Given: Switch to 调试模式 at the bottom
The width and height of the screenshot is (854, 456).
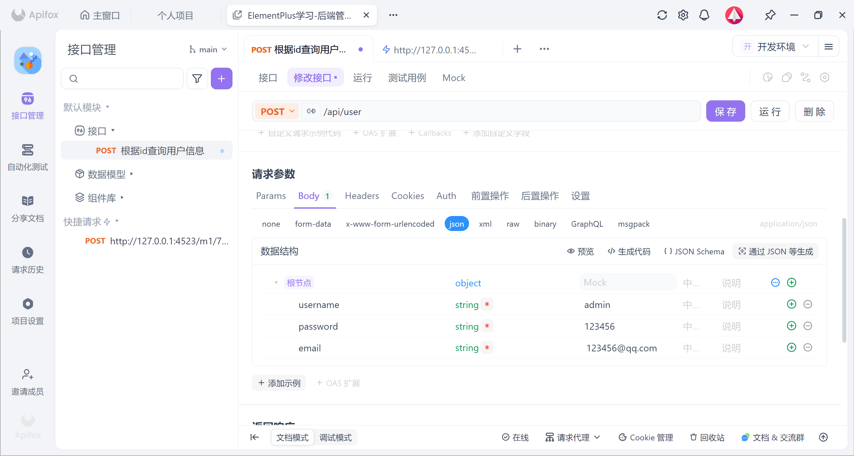Looking at the screenshot, I should 335,437.
